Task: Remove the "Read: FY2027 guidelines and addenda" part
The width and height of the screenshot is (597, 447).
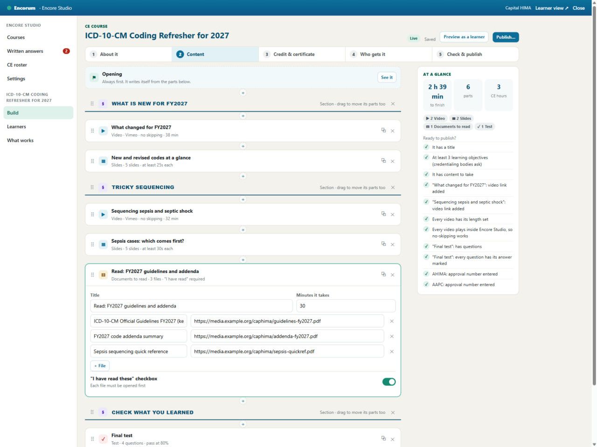Action: [x=393, y=275]
